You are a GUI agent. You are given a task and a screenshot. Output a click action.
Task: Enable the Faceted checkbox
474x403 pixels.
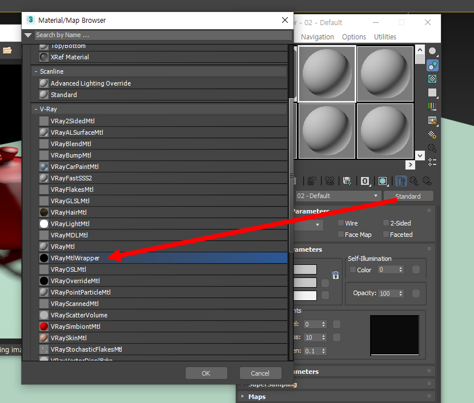[385, 235]
